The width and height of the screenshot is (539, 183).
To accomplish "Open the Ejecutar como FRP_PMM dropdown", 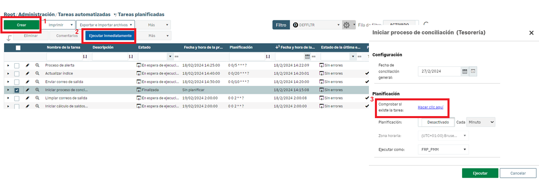I will tap(443, 150).
